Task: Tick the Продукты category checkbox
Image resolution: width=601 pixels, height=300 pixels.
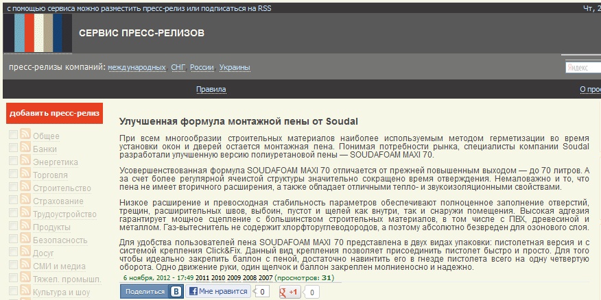Action: click(14, 226)
